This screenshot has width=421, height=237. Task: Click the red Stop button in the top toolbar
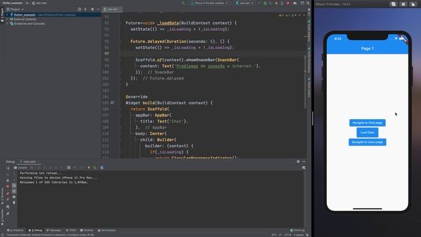click(x=288, y=3)
